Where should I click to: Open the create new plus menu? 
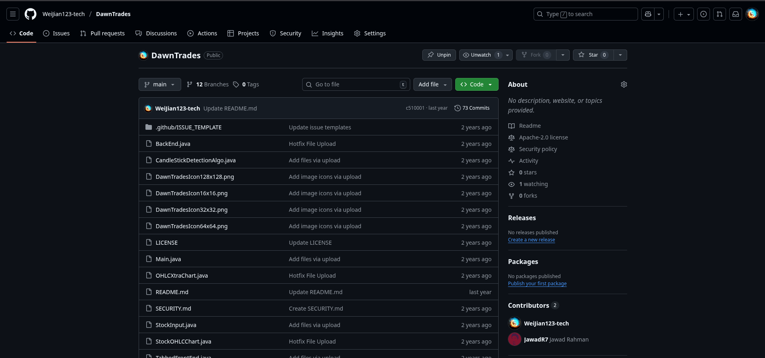684,14
